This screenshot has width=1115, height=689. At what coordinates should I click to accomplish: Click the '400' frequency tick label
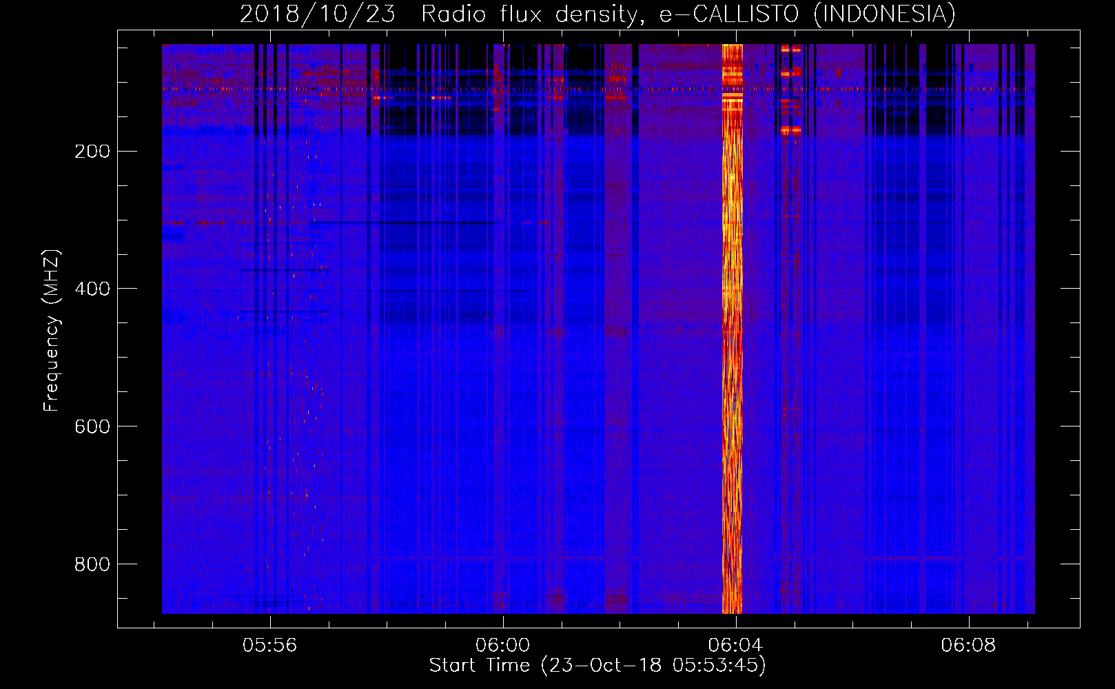coord(92,289)
